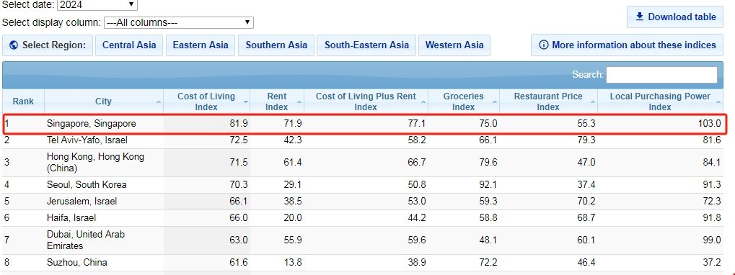735x275 pixels.
Task: Filter by Central Asia region
Action: pos(129,45)
